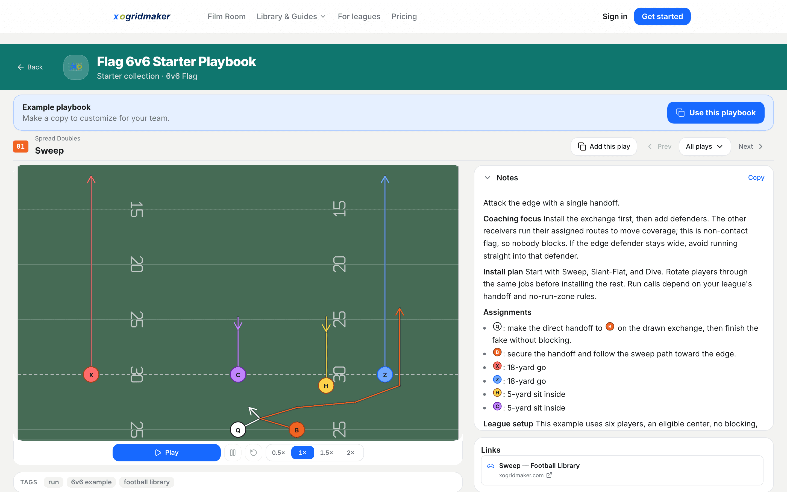Click the run tag
787x492 pixels.
[x=54, y=482]
